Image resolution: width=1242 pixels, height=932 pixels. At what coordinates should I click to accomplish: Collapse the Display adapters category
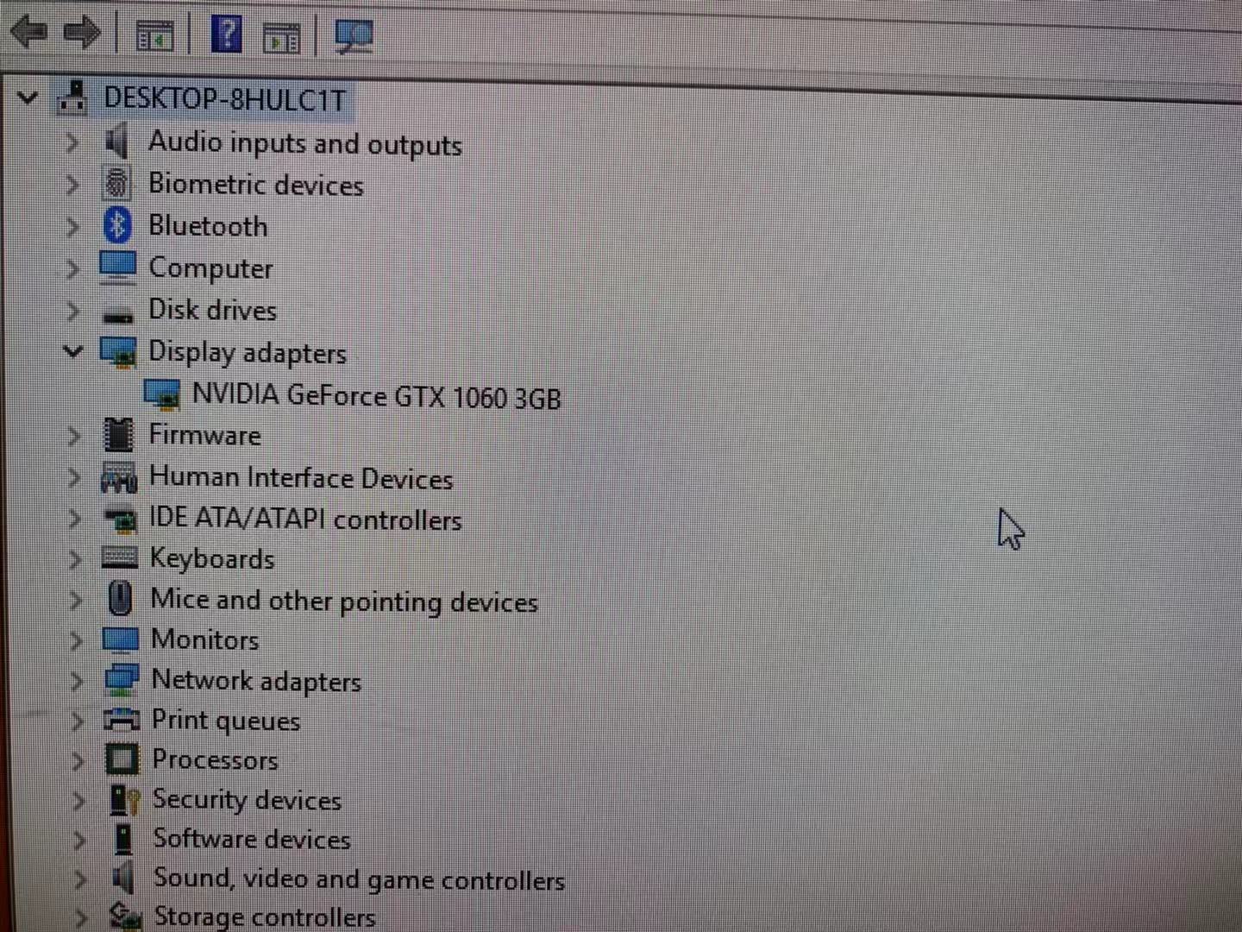[73, 351]
